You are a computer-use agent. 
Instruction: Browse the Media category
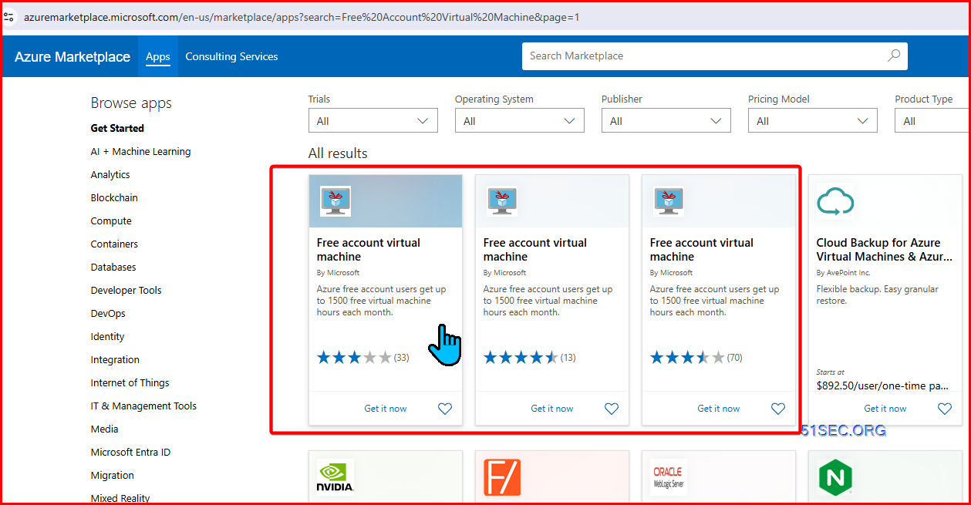click(x=105, y=429)
